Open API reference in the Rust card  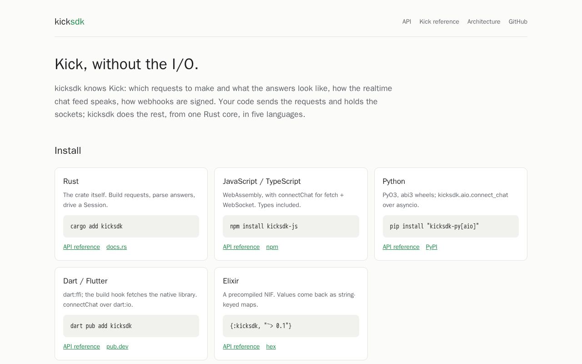81,247
